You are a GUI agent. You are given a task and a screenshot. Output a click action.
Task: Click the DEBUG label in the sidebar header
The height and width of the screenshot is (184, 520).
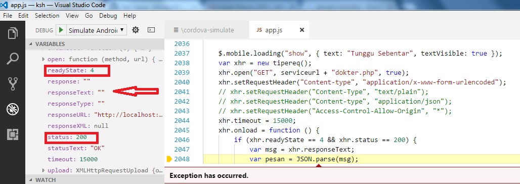coord(44,30)
